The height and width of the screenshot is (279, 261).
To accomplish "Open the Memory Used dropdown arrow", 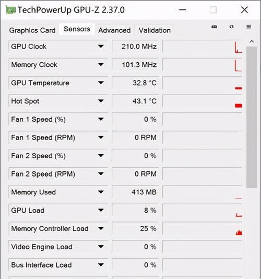I will tap(101, 192).
